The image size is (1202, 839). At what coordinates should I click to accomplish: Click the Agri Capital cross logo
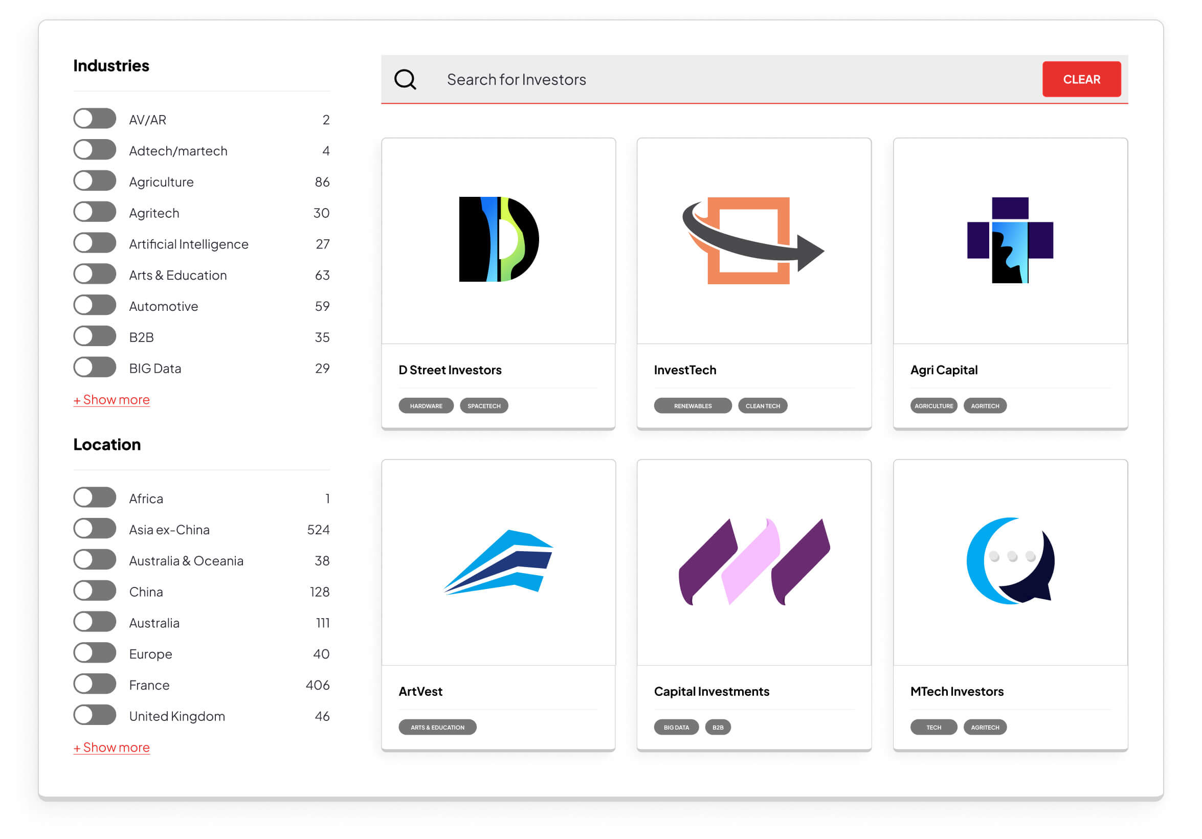pos(1009,240)
